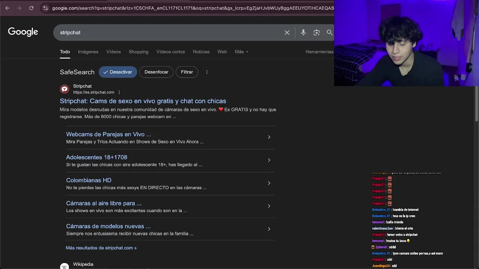Image resolution: width=479 pixels, height=269 pixels.
Task: Expand the Más dropdown
Action: 241,52
